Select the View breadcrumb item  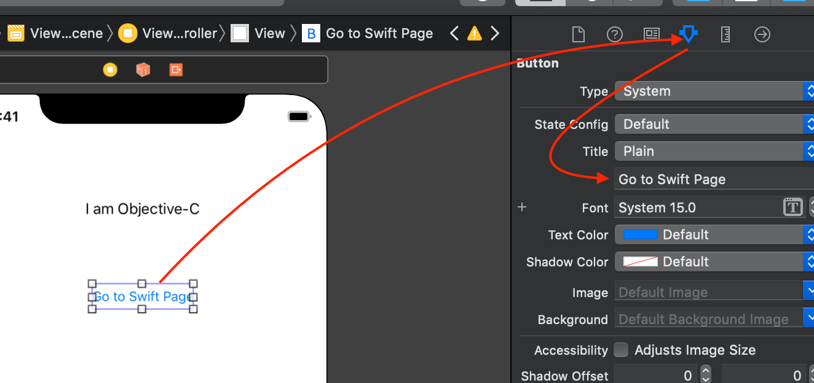pos(258,33)
